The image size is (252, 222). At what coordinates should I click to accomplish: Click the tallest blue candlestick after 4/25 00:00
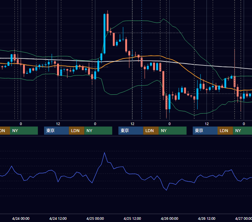pos(105,34)
